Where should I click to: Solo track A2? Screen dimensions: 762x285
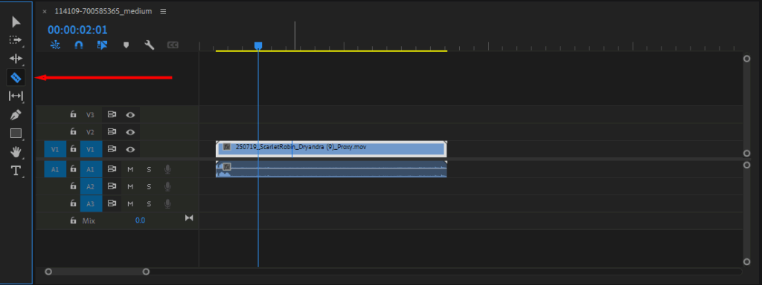pyautogui.click(x=149, y=186)
